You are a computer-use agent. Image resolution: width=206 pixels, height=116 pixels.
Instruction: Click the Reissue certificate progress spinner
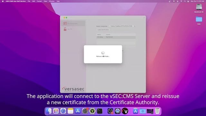[103, 53]
